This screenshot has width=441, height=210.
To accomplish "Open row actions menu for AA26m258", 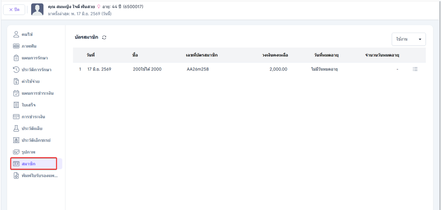I will pos(415,69).
